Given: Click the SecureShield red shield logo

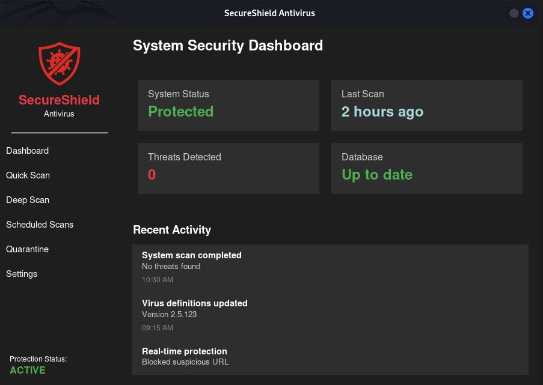Looking at the screenshot, I should tap(59, 64).
